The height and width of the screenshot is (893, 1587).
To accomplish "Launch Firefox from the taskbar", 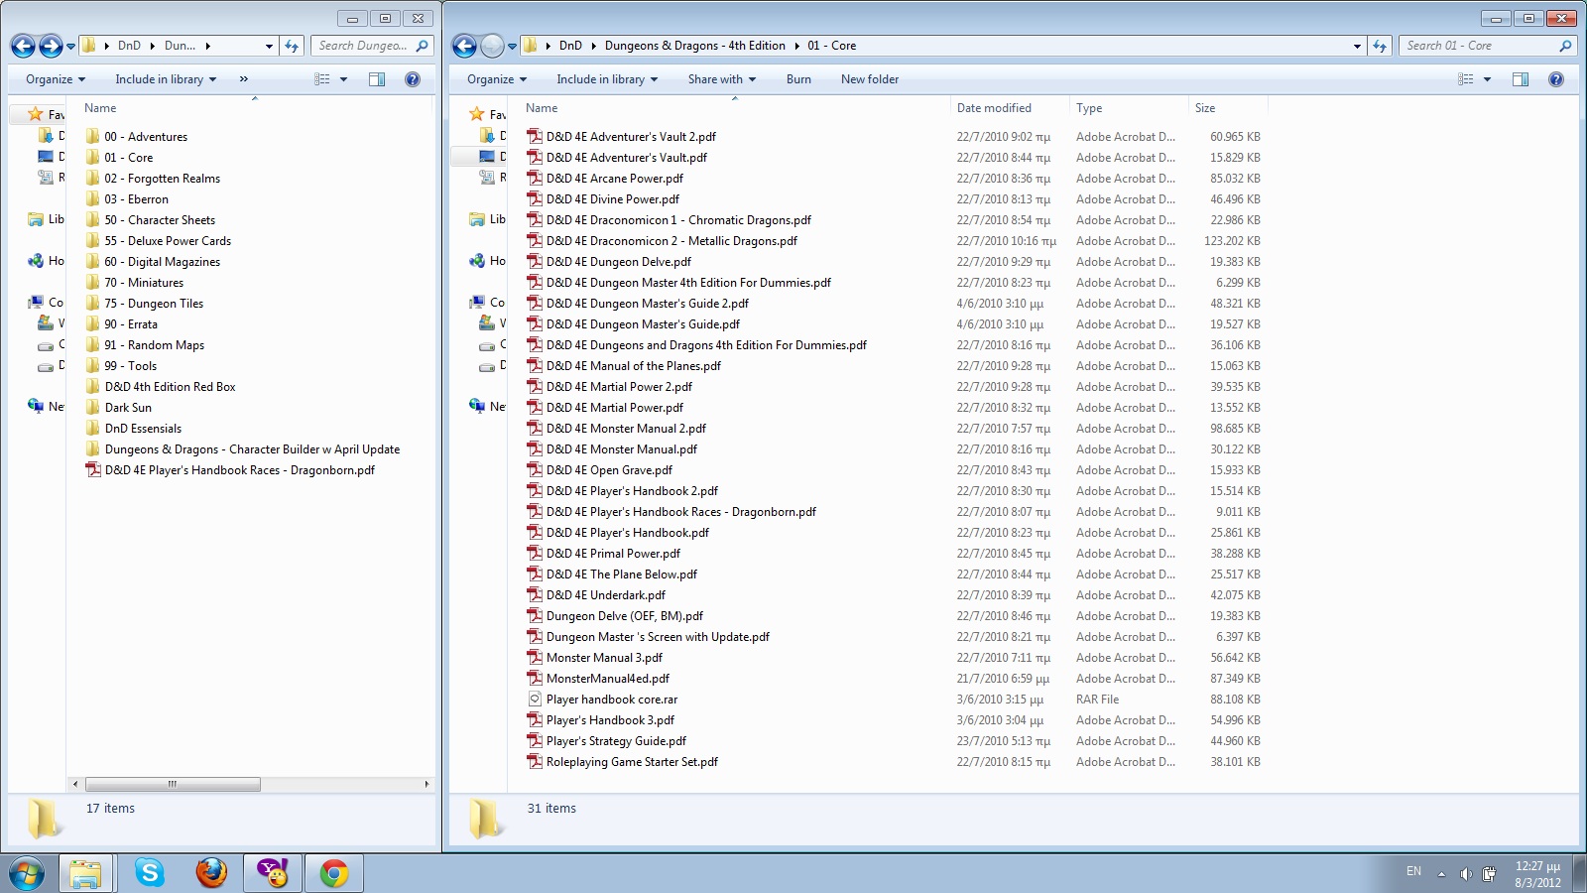I will [211, 873].
